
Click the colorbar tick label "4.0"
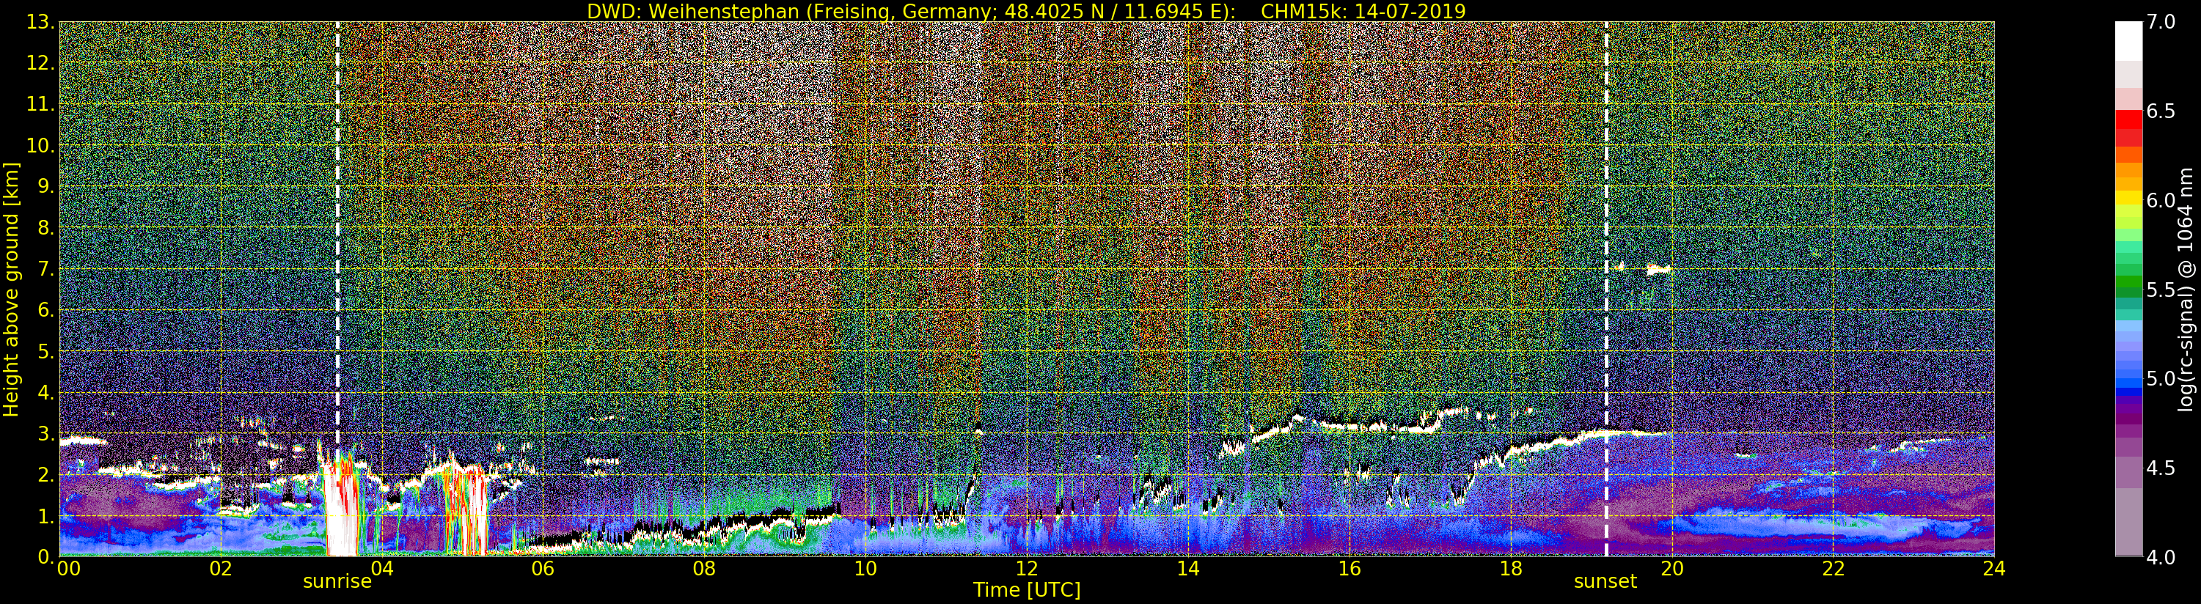(x=2161, y=557)
